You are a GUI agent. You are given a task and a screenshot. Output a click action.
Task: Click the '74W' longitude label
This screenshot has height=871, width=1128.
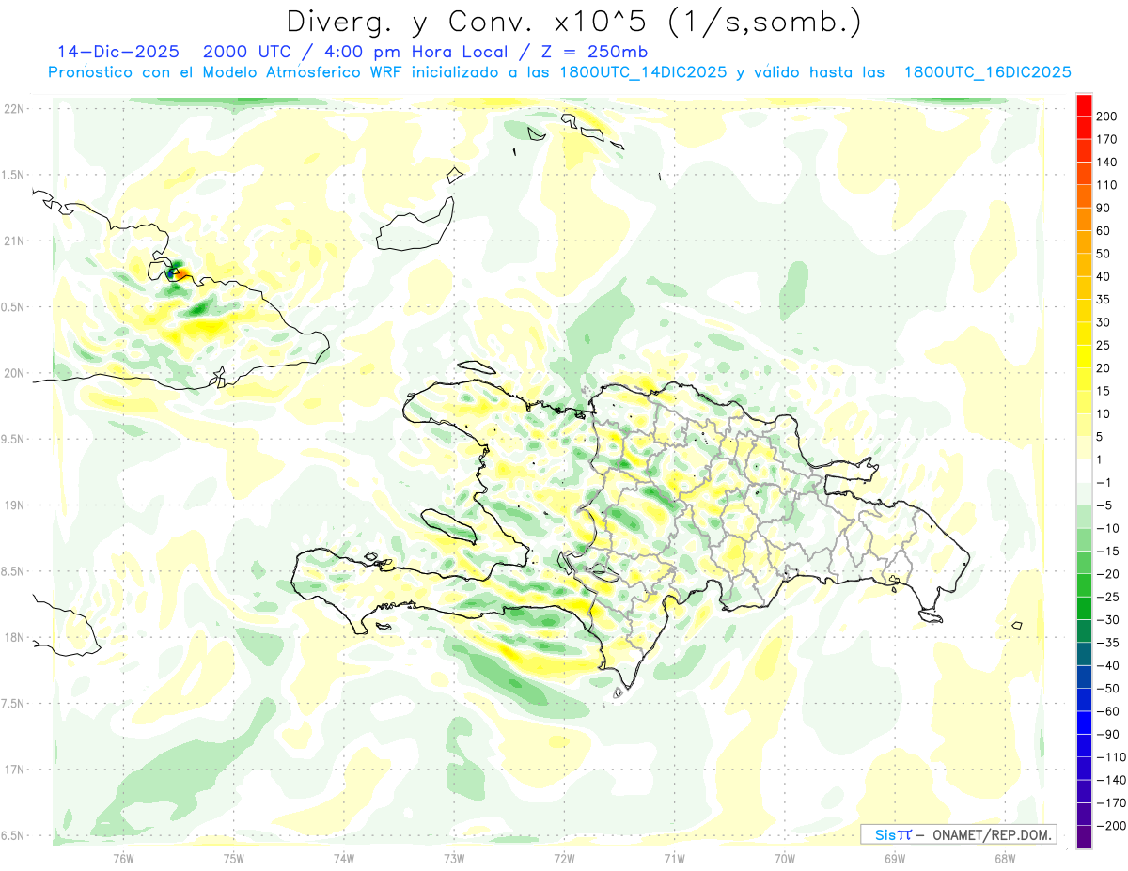[343, 859]
